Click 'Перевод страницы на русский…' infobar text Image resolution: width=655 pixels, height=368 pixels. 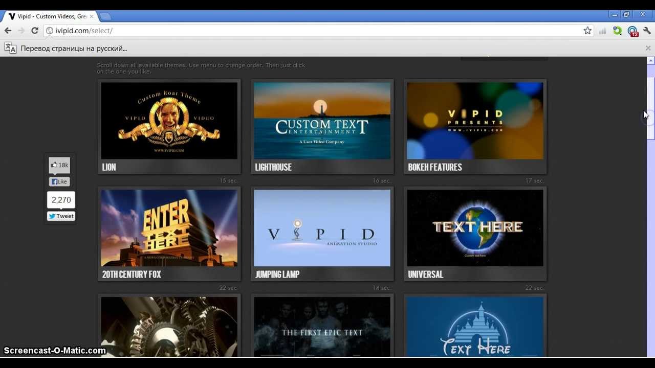click(x=74, y=49)
